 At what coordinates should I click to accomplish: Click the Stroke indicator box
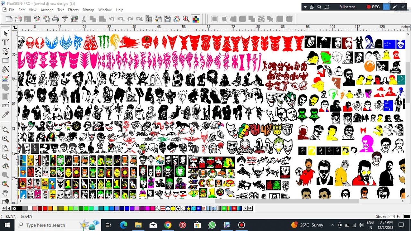[x=392, y=217]
